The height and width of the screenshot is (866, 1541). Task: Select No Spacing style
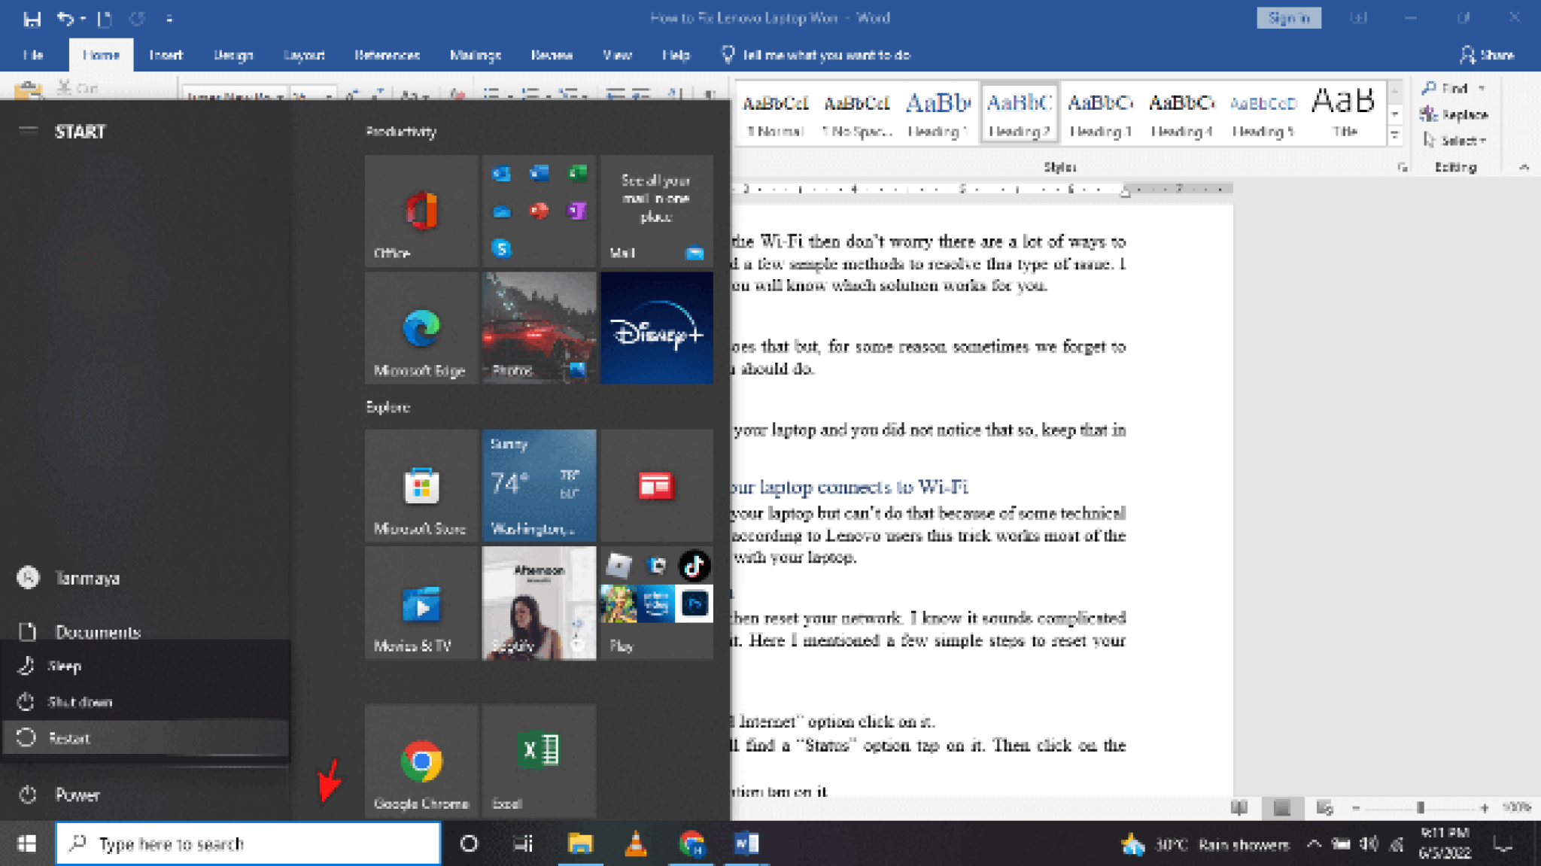click(x=856, y=112)
